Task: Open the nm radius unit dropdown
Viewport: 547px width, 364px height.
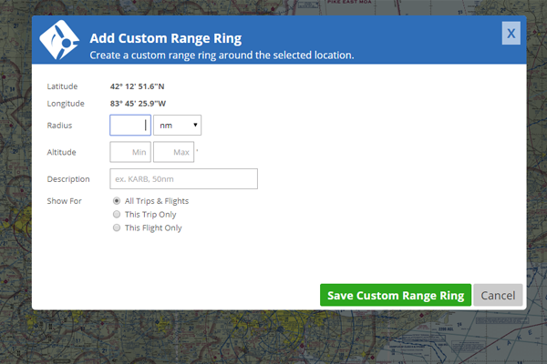Action: click(178, 125)
